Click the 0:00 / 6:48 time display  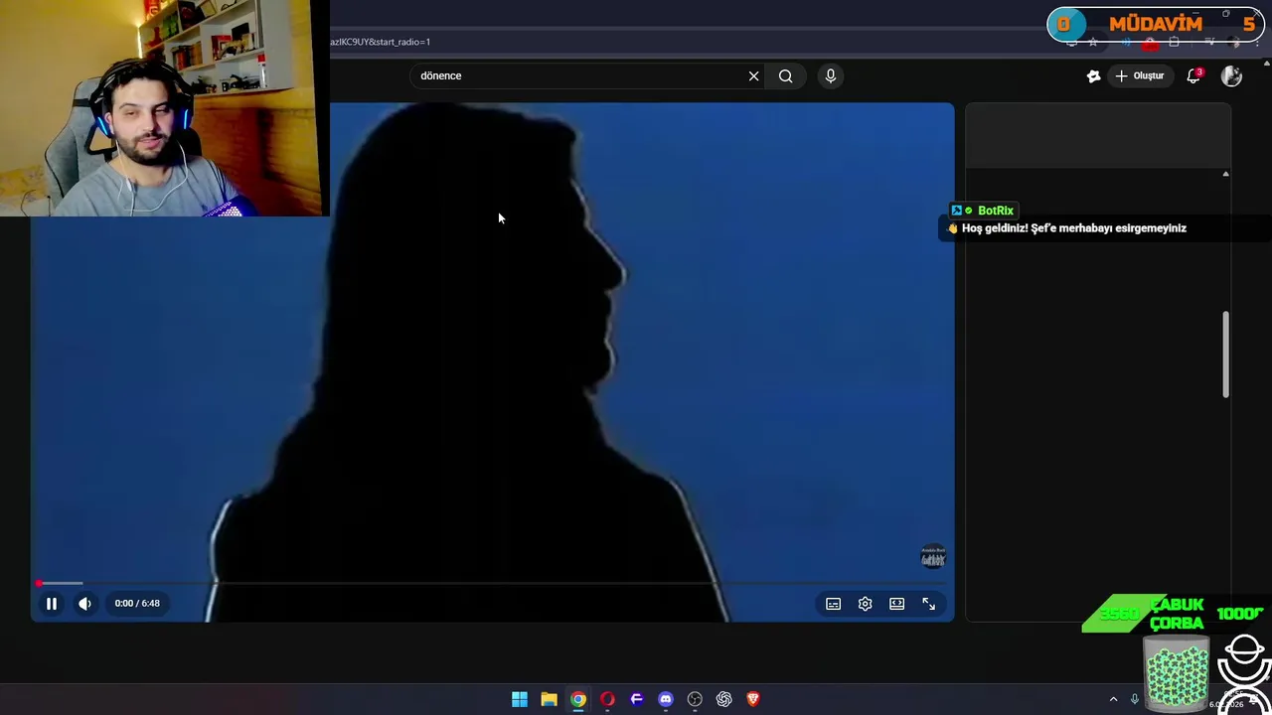click(137, 603)
